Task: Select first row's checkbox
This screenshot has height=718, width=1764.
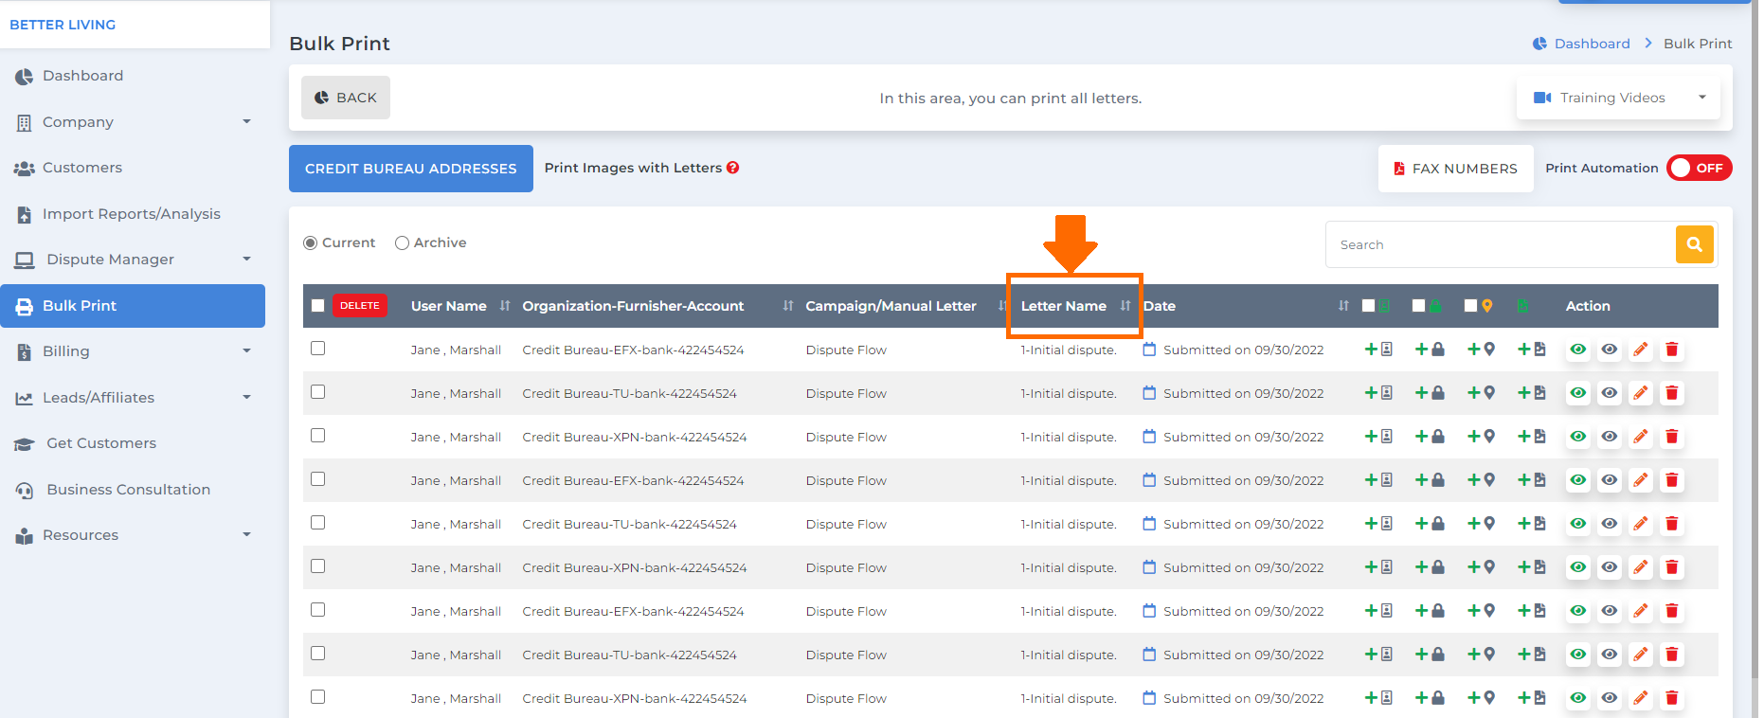Action: (x=318, y=349)
